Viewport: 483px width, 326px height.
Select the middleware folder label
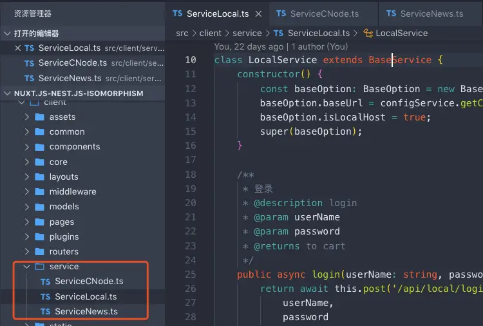coord(73,191)
